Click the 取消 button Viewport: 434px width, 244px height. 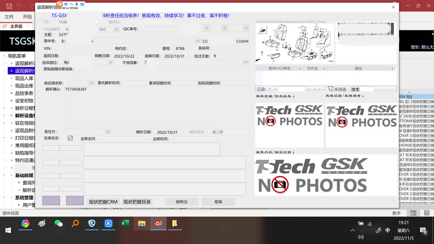click(218, 202)
